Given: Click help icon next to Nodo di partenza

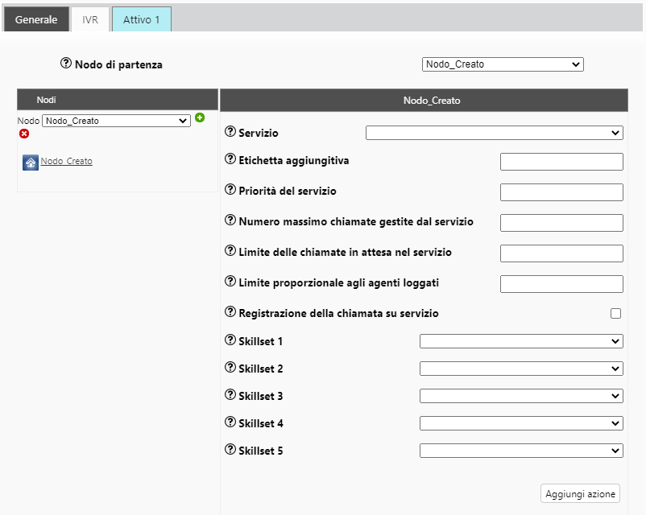Looking at the screenshot, I should coord(66,63).
